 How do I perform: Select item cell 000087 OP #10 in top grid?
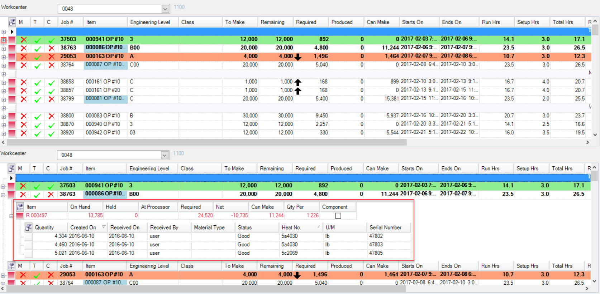[x=106, y=65]
